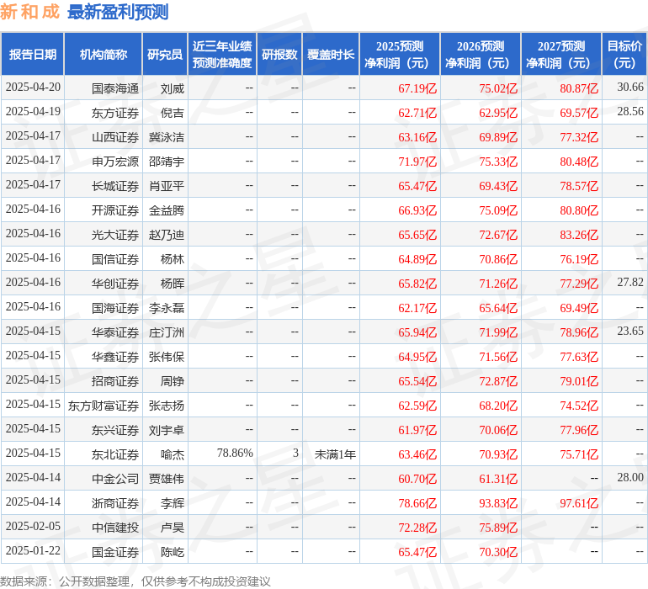Click the 近三年业绩预测准确度 column header
The height and width of the screenshot is (589, 648).
[222, 55]
